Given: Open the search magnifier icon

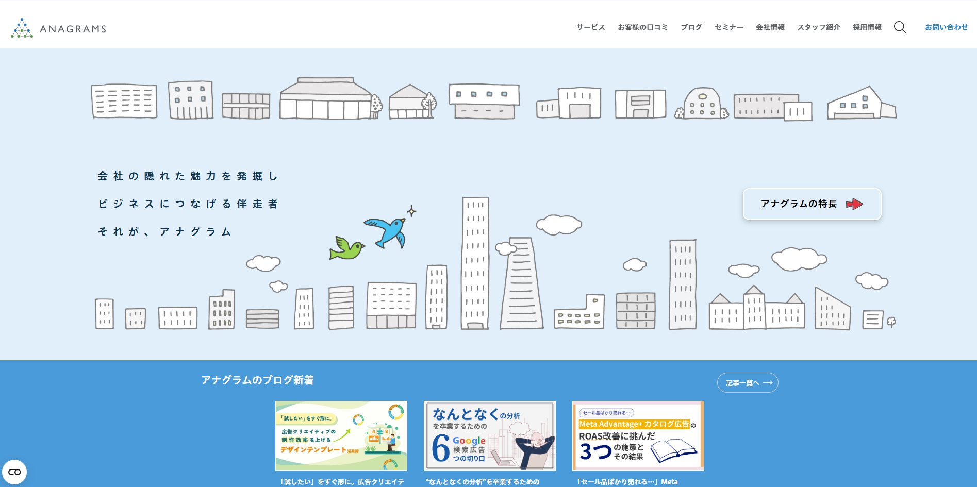Looking at the screenshot, I should [900, 27].
